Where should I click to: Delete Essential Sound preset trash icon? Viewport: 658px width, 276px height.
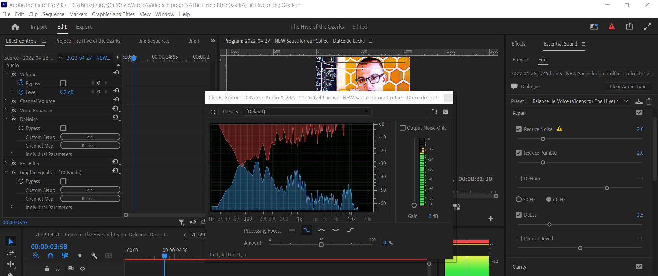pos(649,101)
